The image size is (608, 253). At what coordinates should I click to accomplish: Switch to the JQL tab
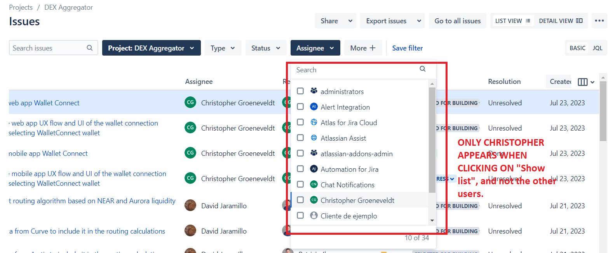598,47
